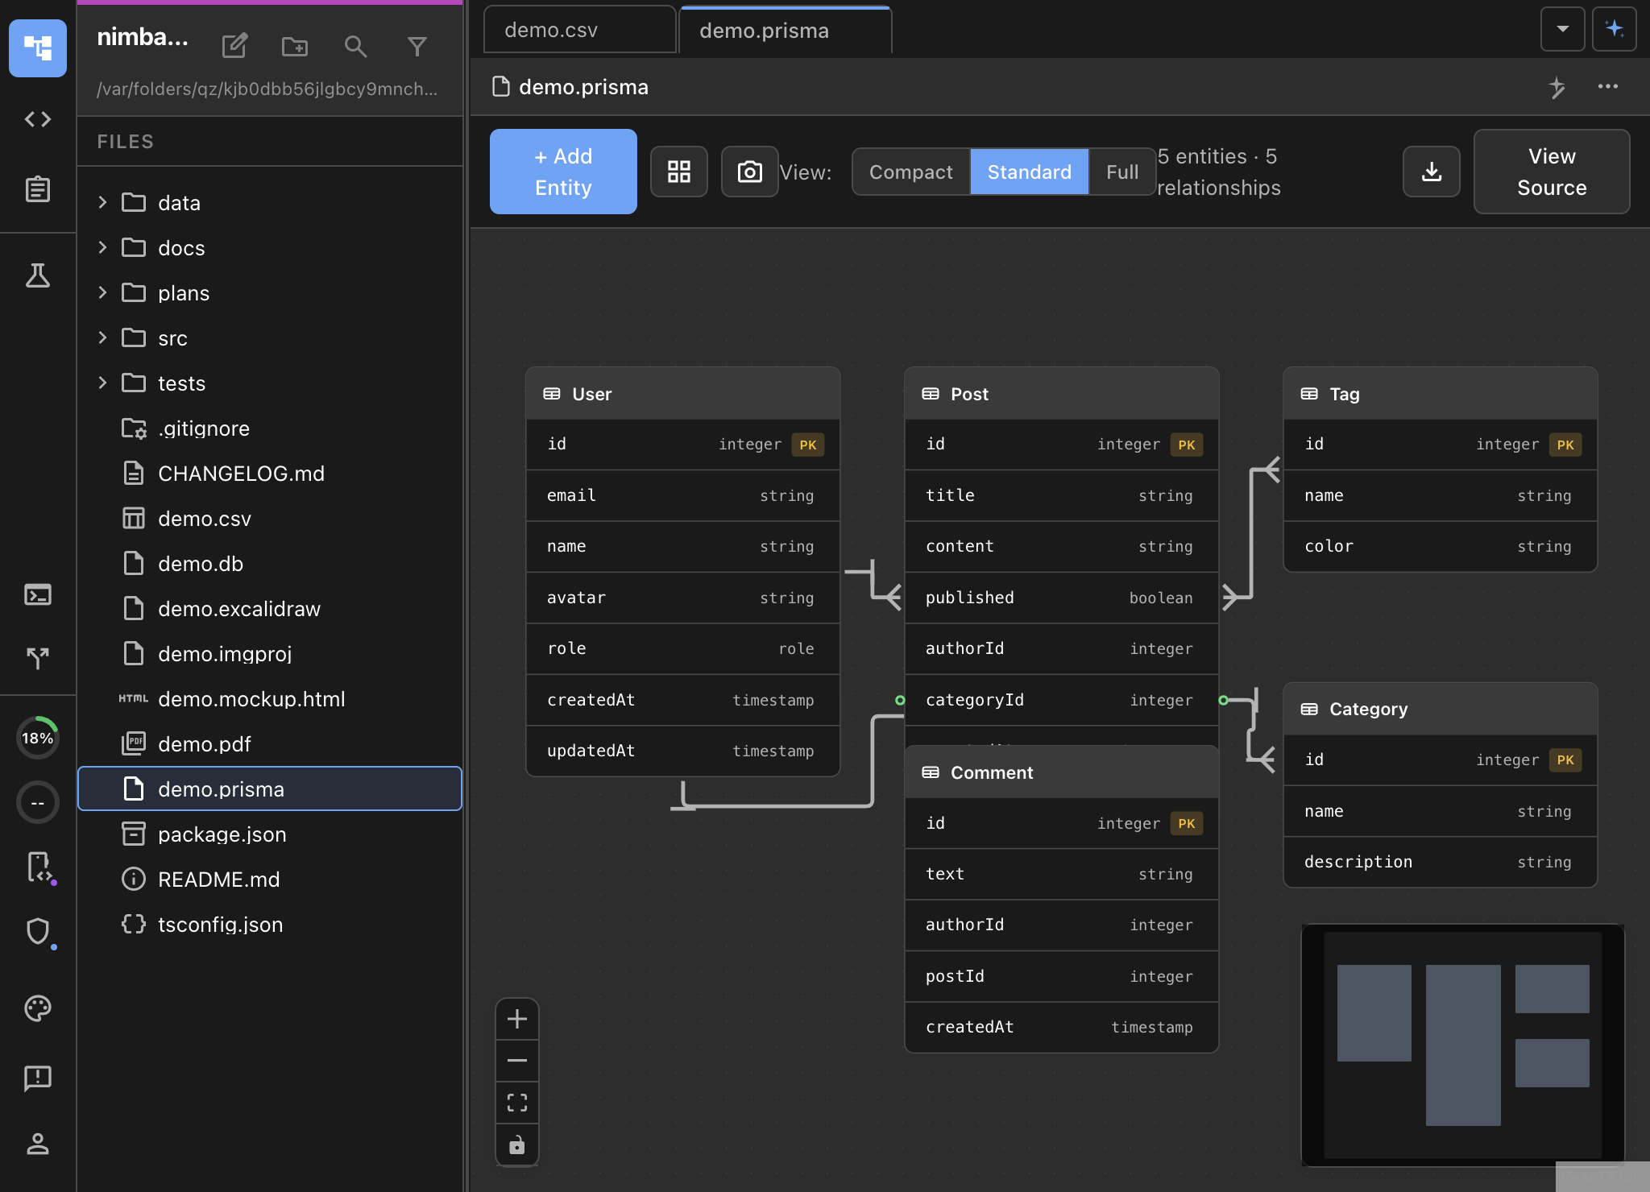
Task: Click the View Source button
Action: click(1551, 172)
